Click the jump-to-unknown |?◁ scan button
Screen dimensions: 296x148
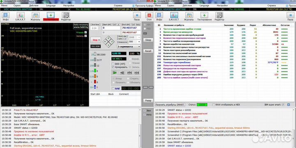[129, 73]
